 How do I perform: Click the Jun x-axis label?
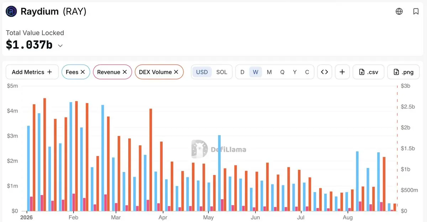255,217
